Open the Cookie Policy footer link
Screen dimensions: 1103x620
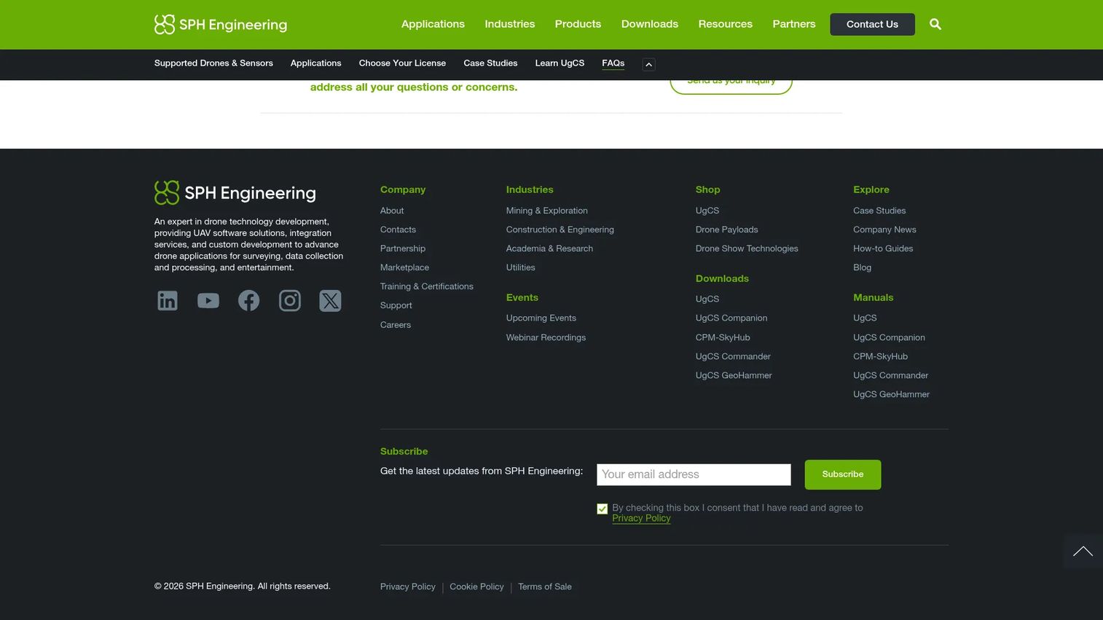476,587
